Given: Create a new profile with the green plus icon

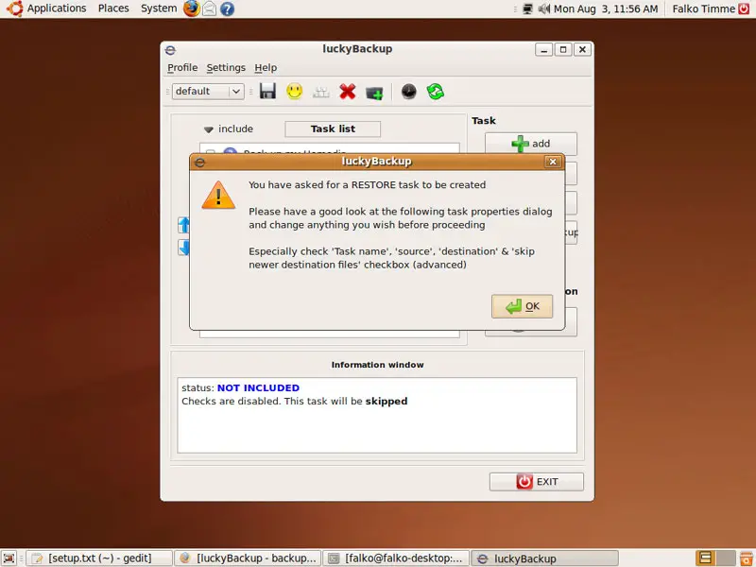Looking at the screenshot, I should (374, 92).
